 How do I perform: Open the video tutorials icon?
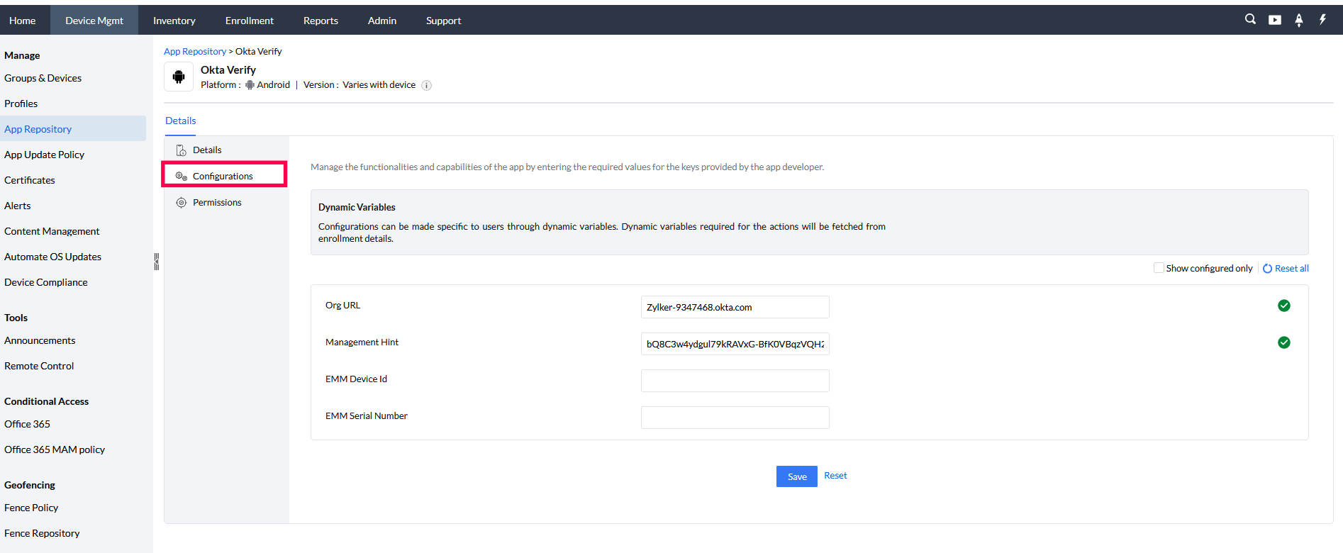[1275, 20]
